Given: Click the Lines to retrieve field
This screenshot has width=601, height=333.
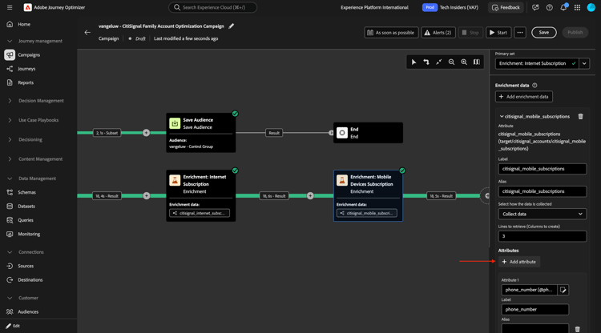Looking at the screenshot, I should (543, 236).
